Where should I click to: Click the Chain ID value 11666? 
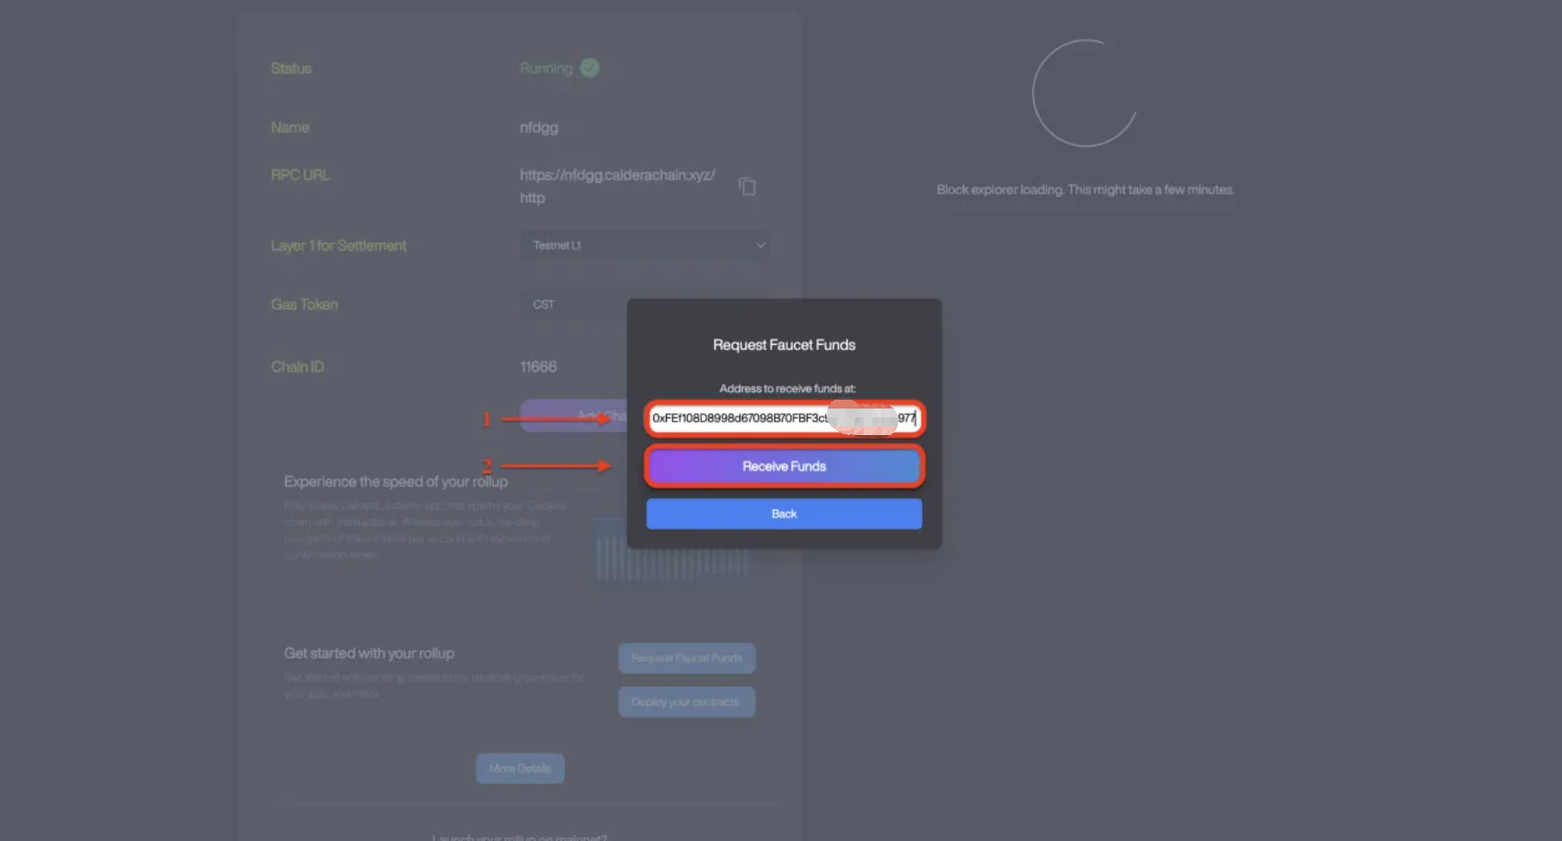[x=538, y=367]
